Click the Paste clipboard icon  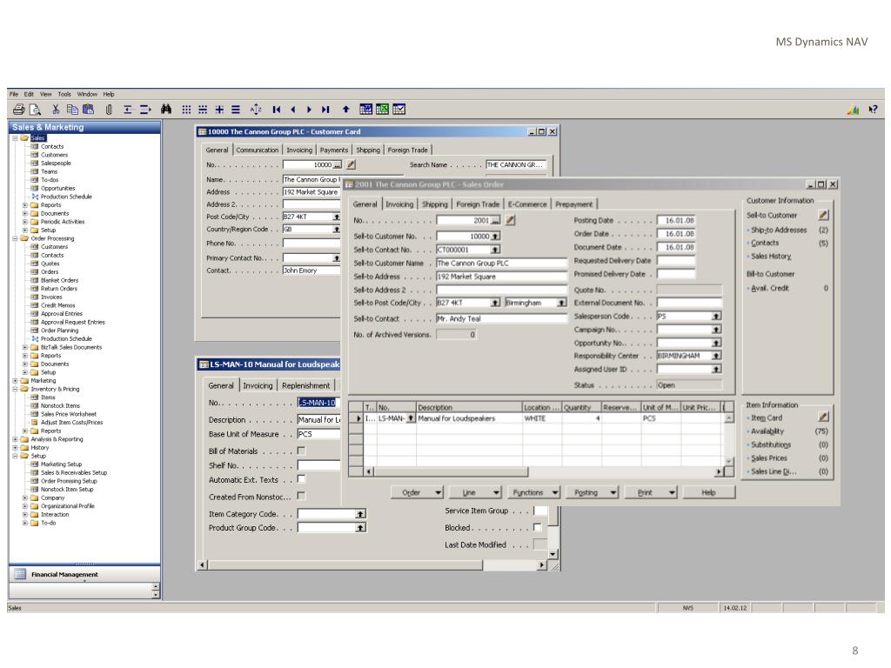88,110
